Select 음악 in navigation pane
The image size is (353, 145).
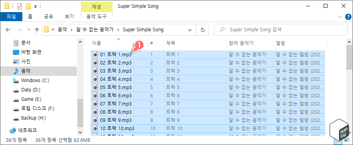point(25,71)
